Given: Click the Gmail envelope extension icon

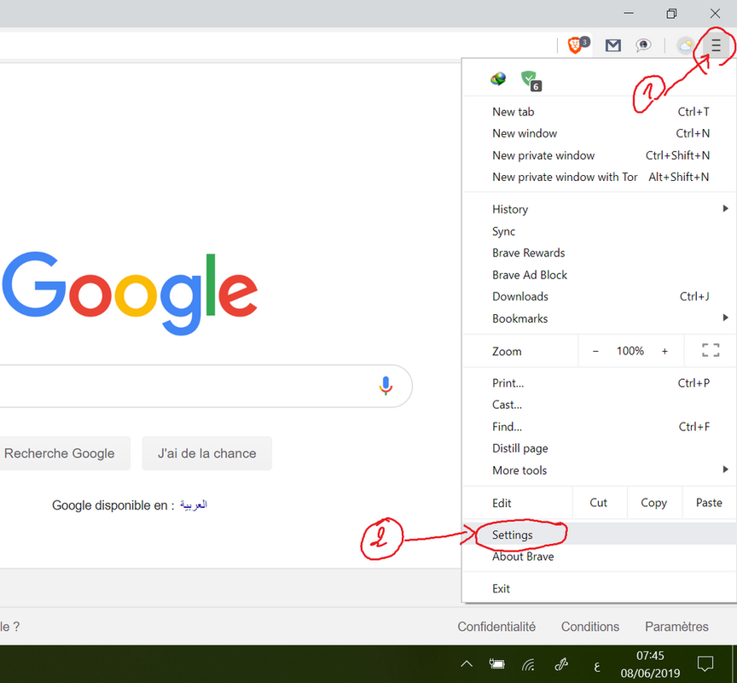Looking at the screenshot, I should point(613,45).
